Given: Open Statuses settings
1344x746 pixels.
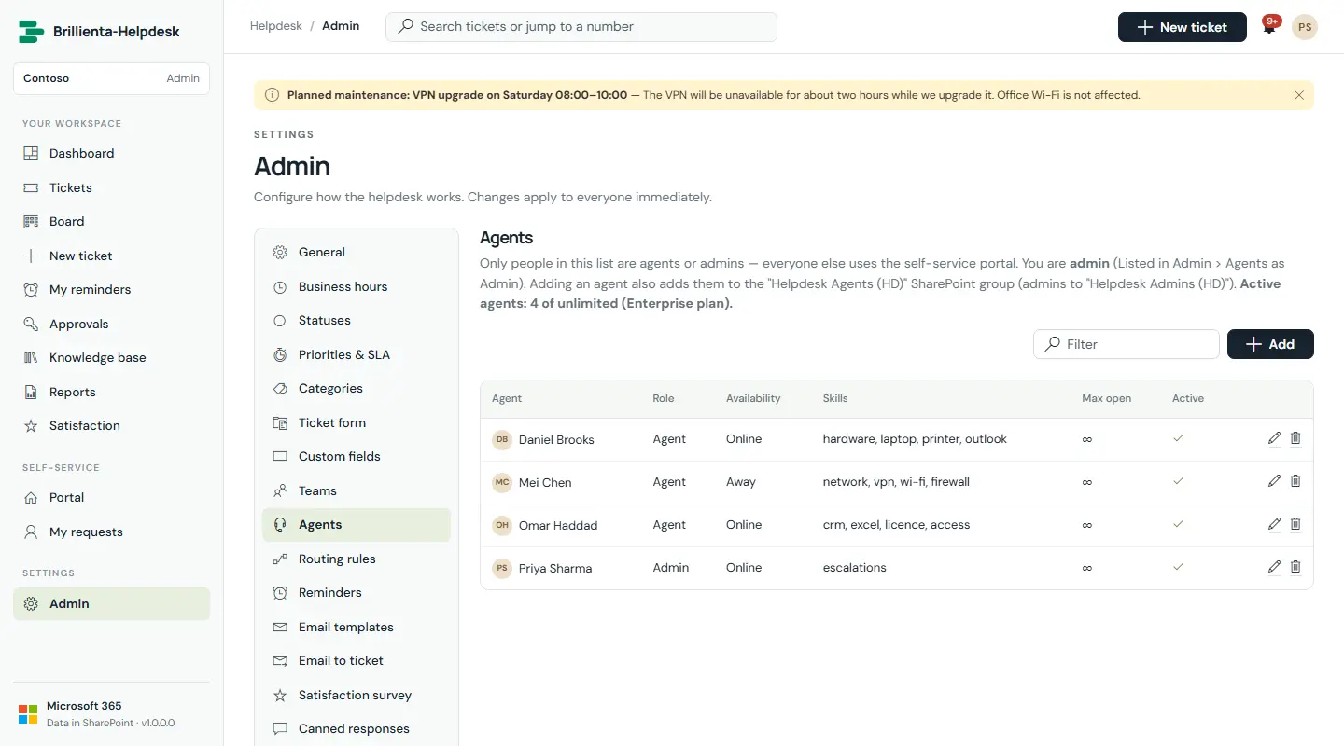Looking at the screenshot, I should coord(357,320).
